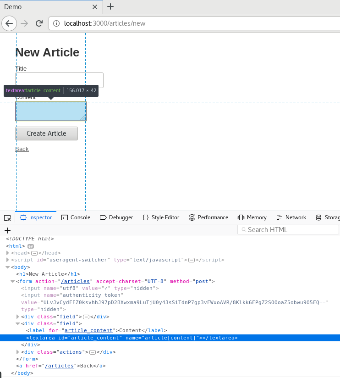340x378 pixels.
Task: Open a new browser tab with plus button
Action: (x=110, y=7)
